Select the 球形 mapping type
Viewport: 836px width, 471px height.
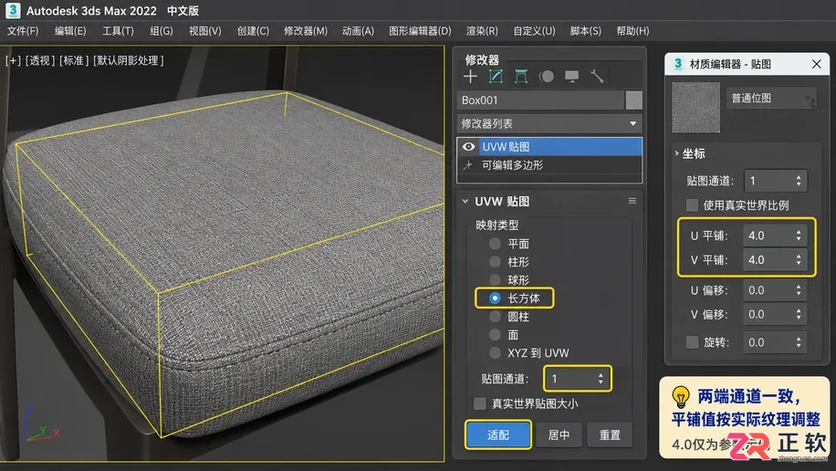(x=495, y=279)
